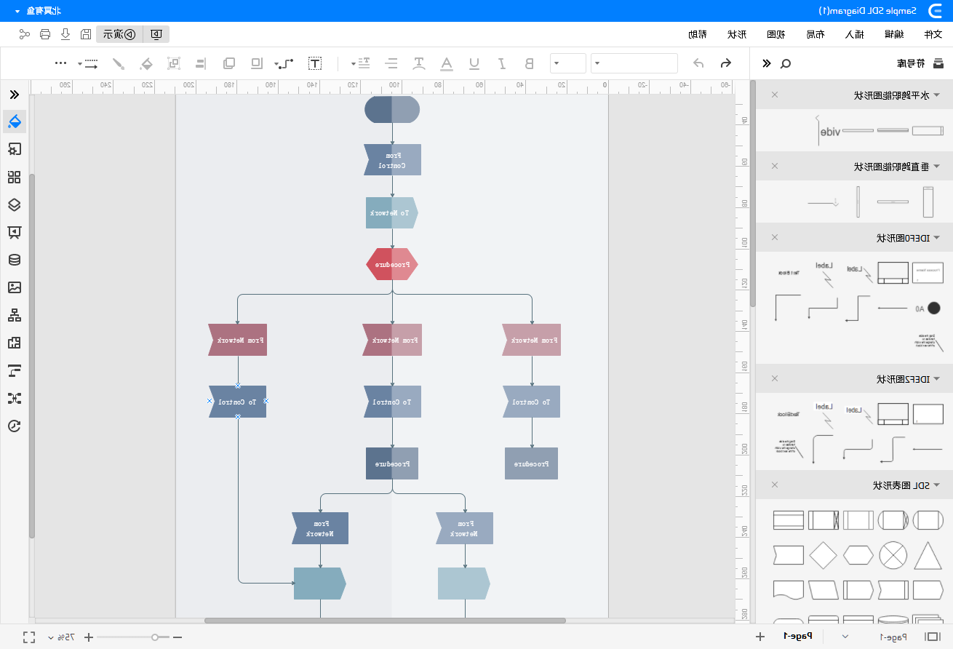
Task: Open the 文件 menu
Action: tap(933, 34)
